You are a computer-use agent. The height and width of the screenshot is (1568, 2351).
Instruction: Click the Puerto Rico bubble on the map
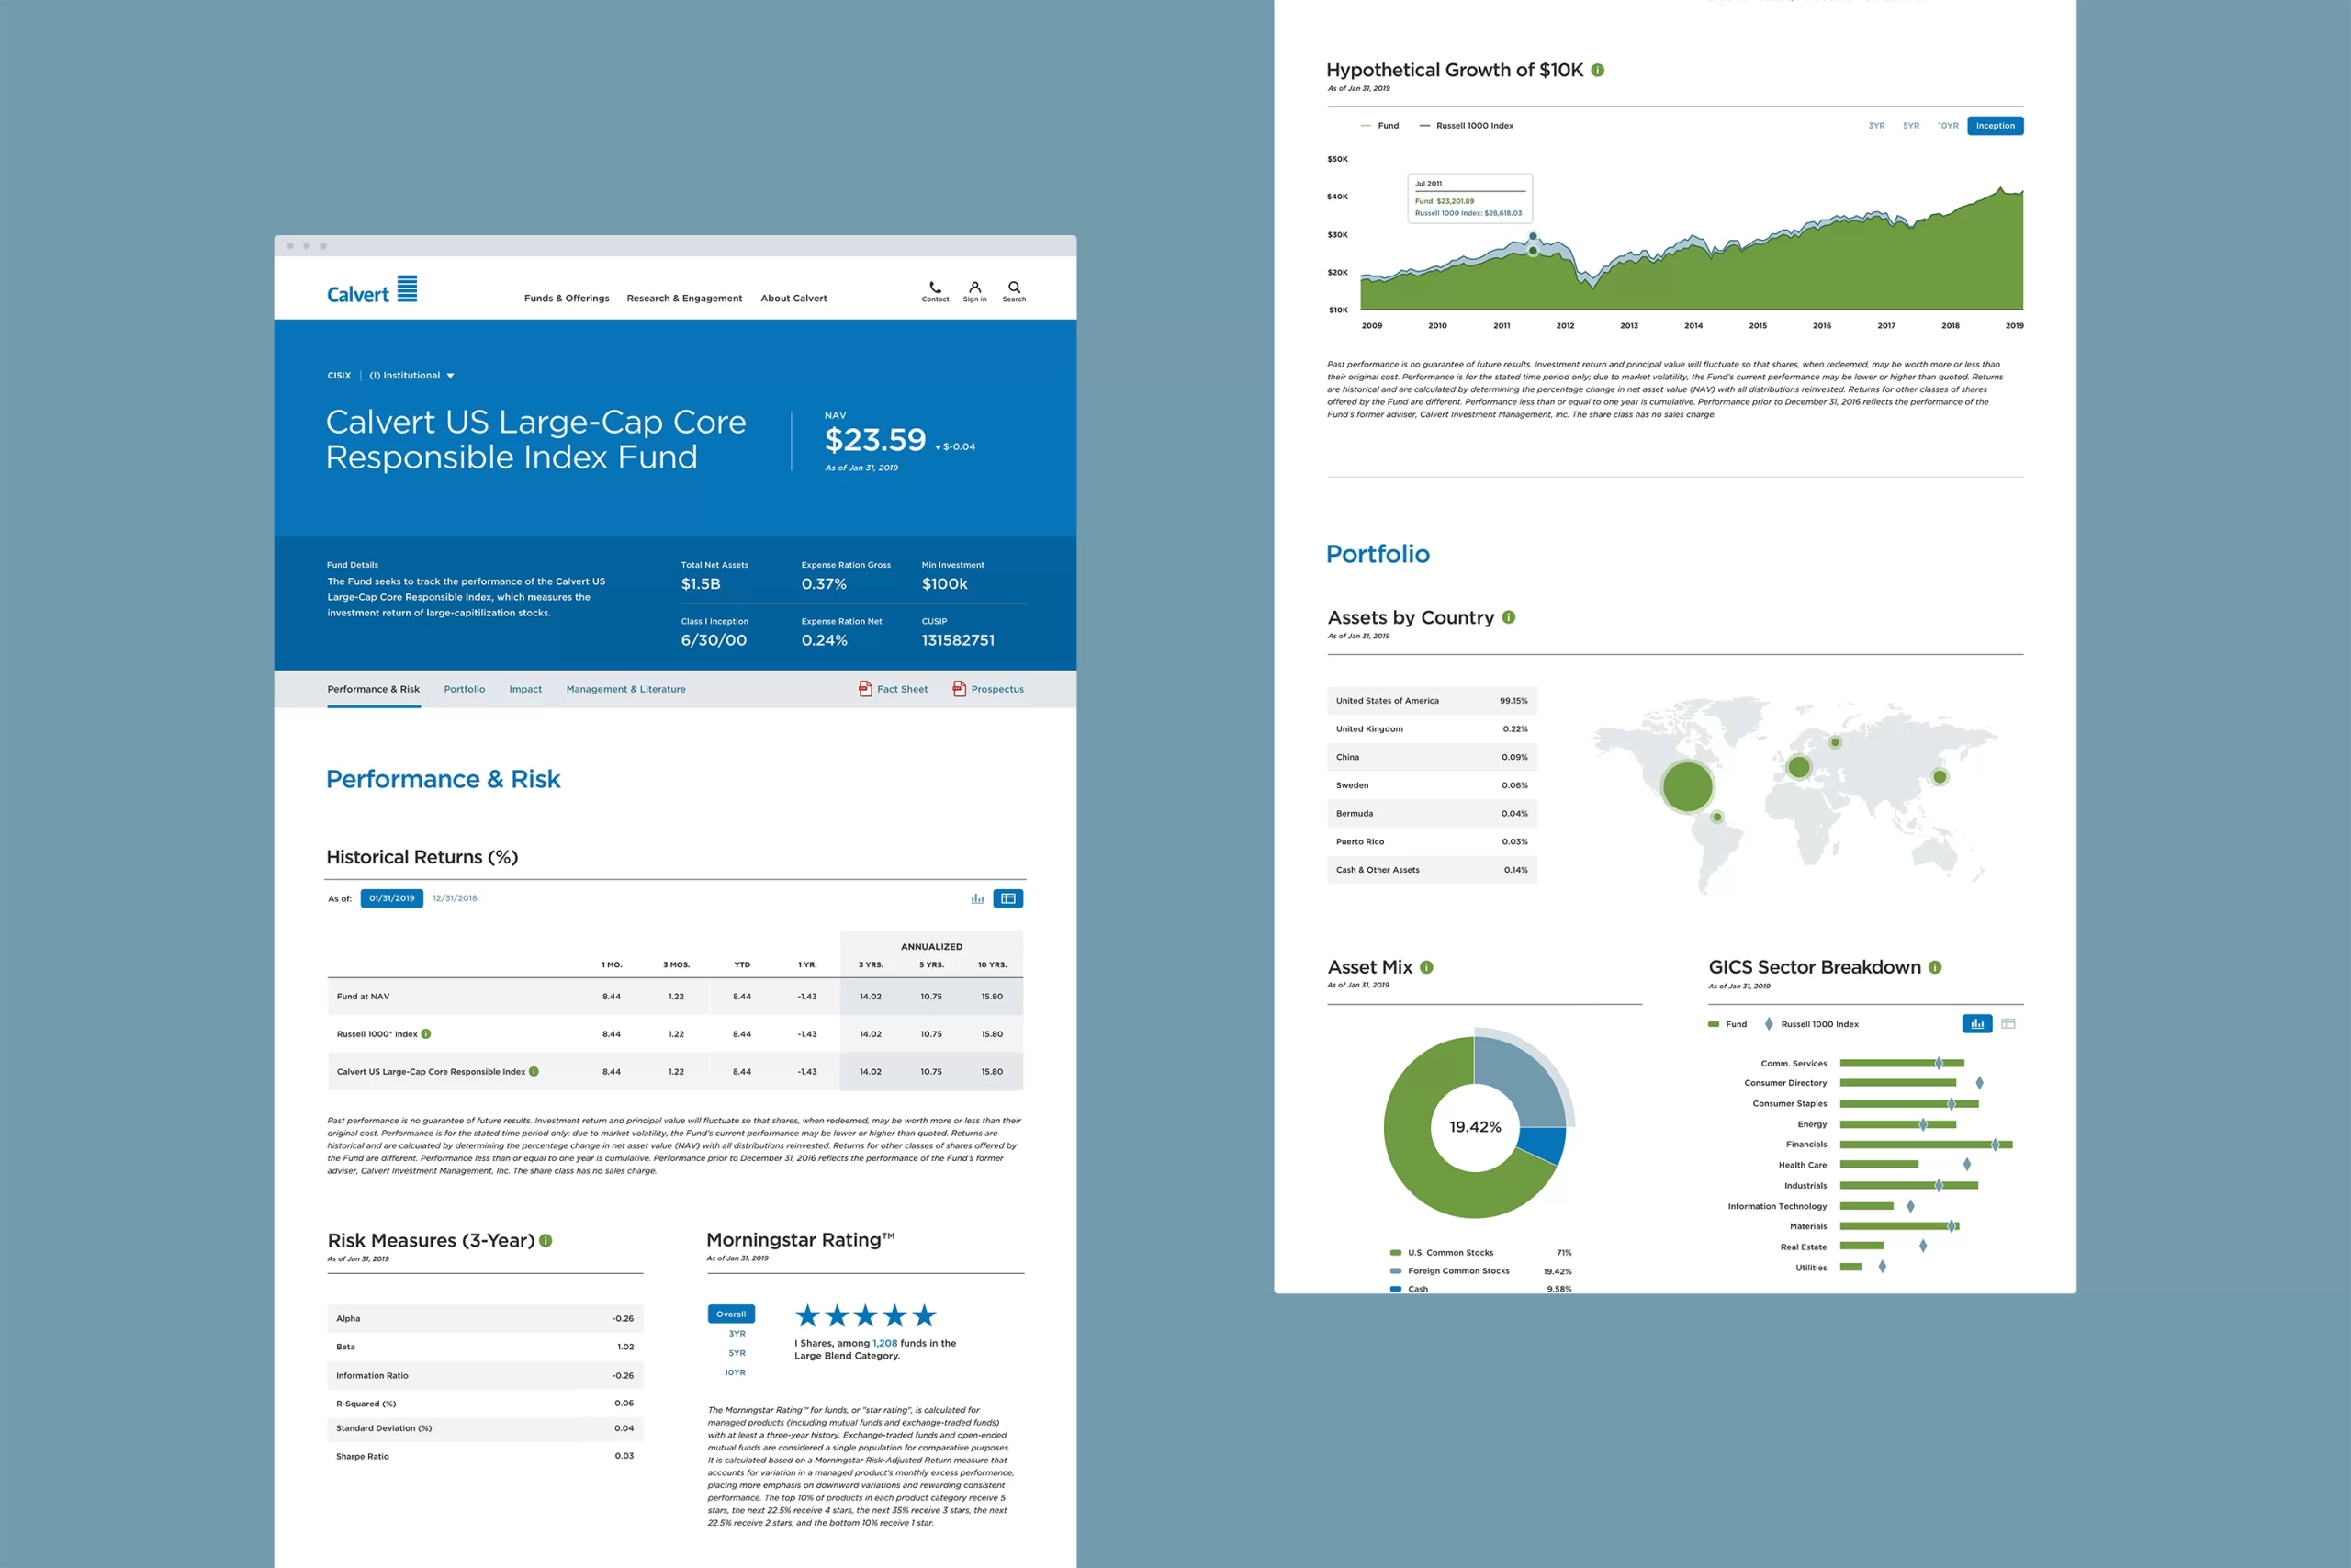(1717, 817)
